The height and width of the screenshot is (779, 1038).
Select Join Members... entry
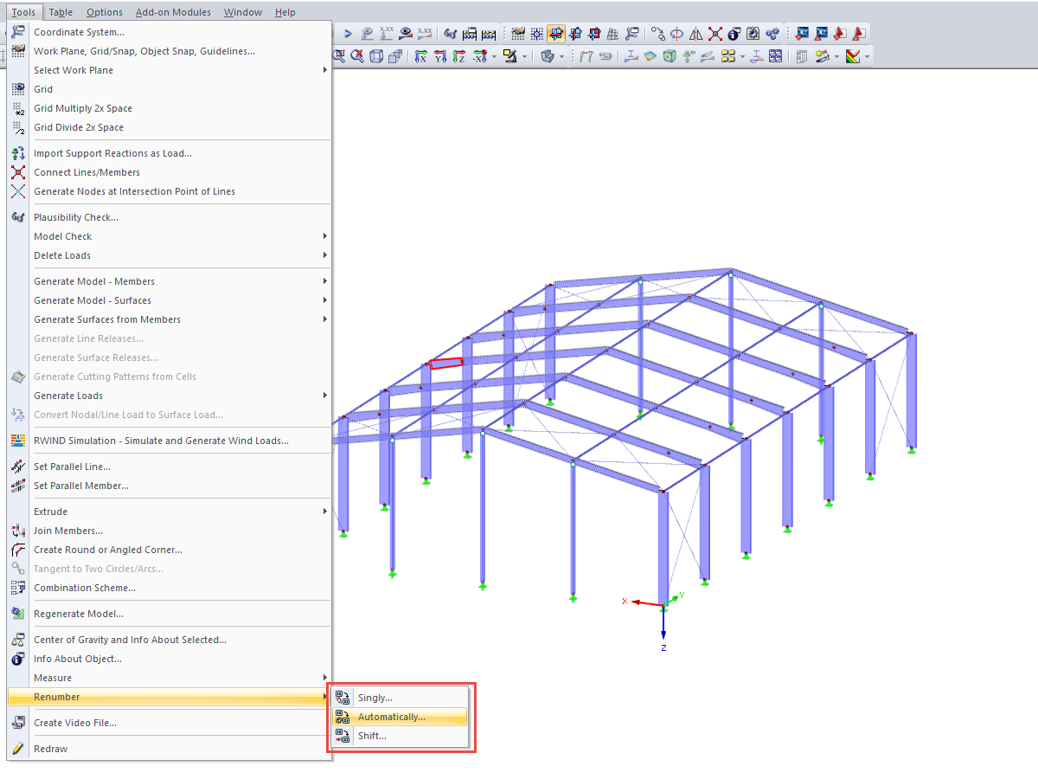pyautogui.click(x=169, y=531)
